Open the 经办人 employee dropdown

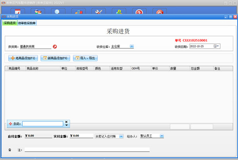click(x=161, y=136)
